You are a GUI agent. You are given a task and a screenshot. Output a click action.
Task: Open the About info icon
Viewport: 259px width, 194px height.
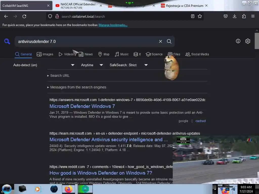[238, 41]
